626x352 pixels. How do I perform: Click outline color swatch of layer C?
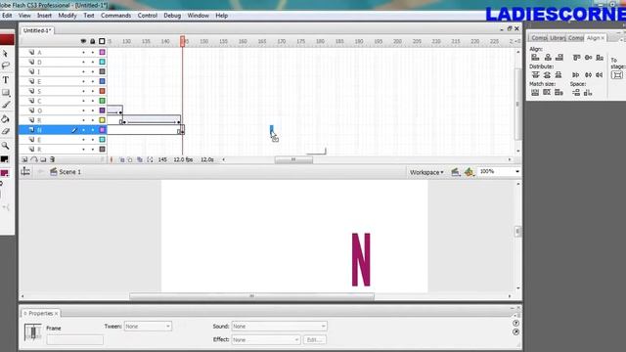(x=102, y=101)
